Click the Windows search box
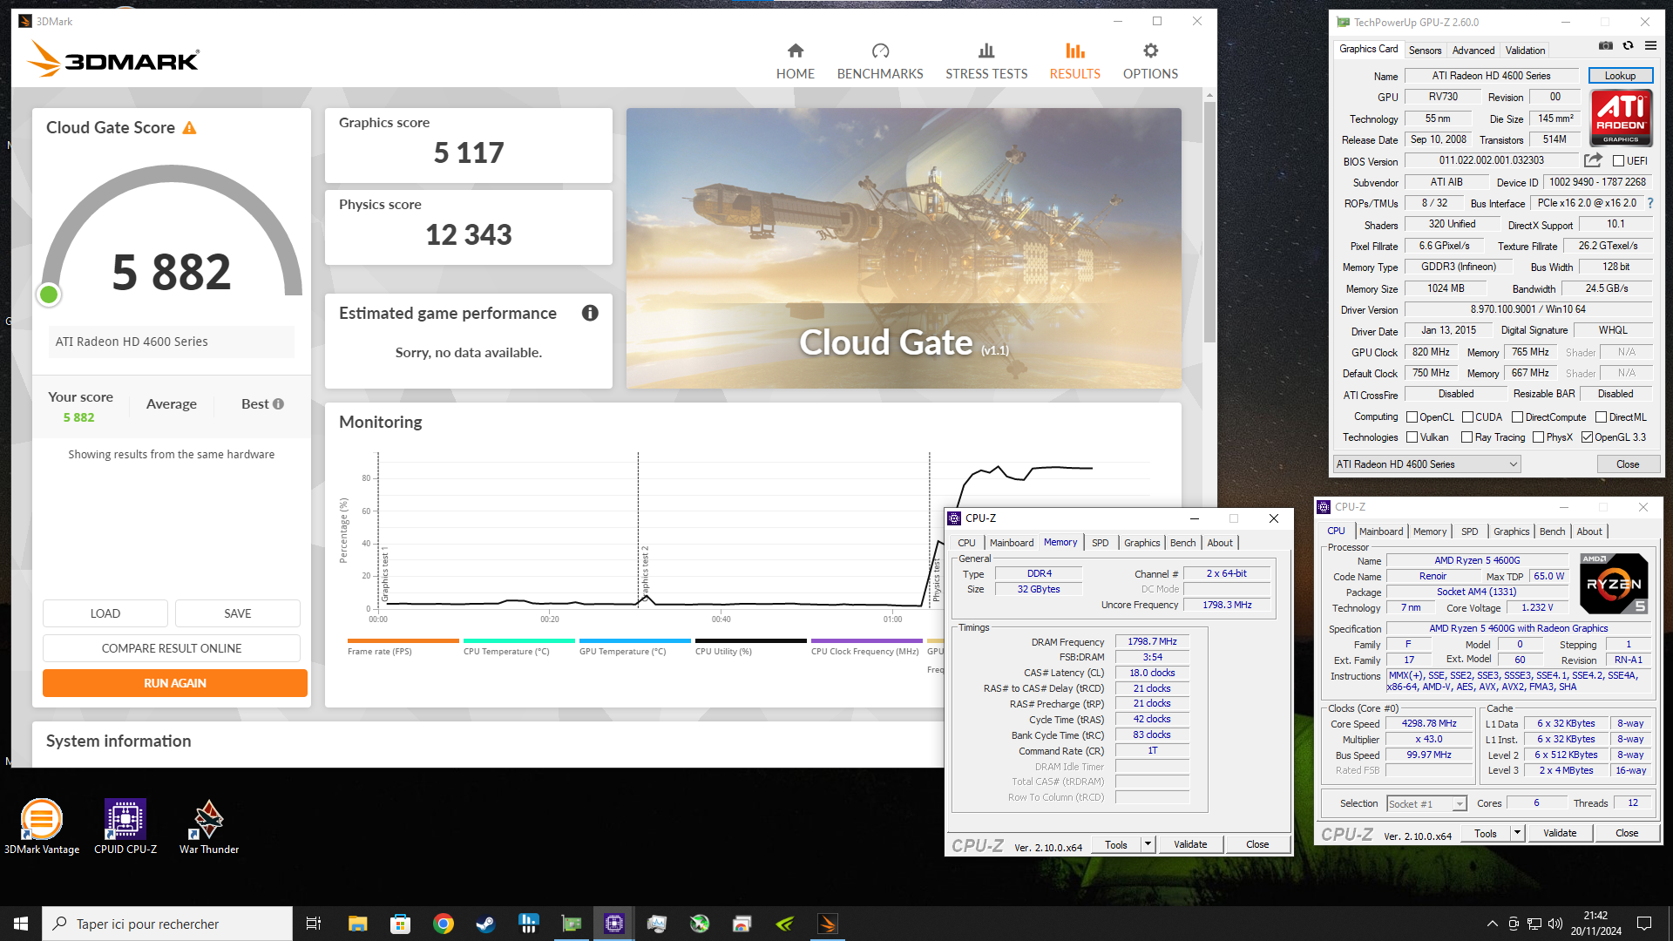Image resolution: width=1673 pixels, height=941 pixels. [167, 924]
